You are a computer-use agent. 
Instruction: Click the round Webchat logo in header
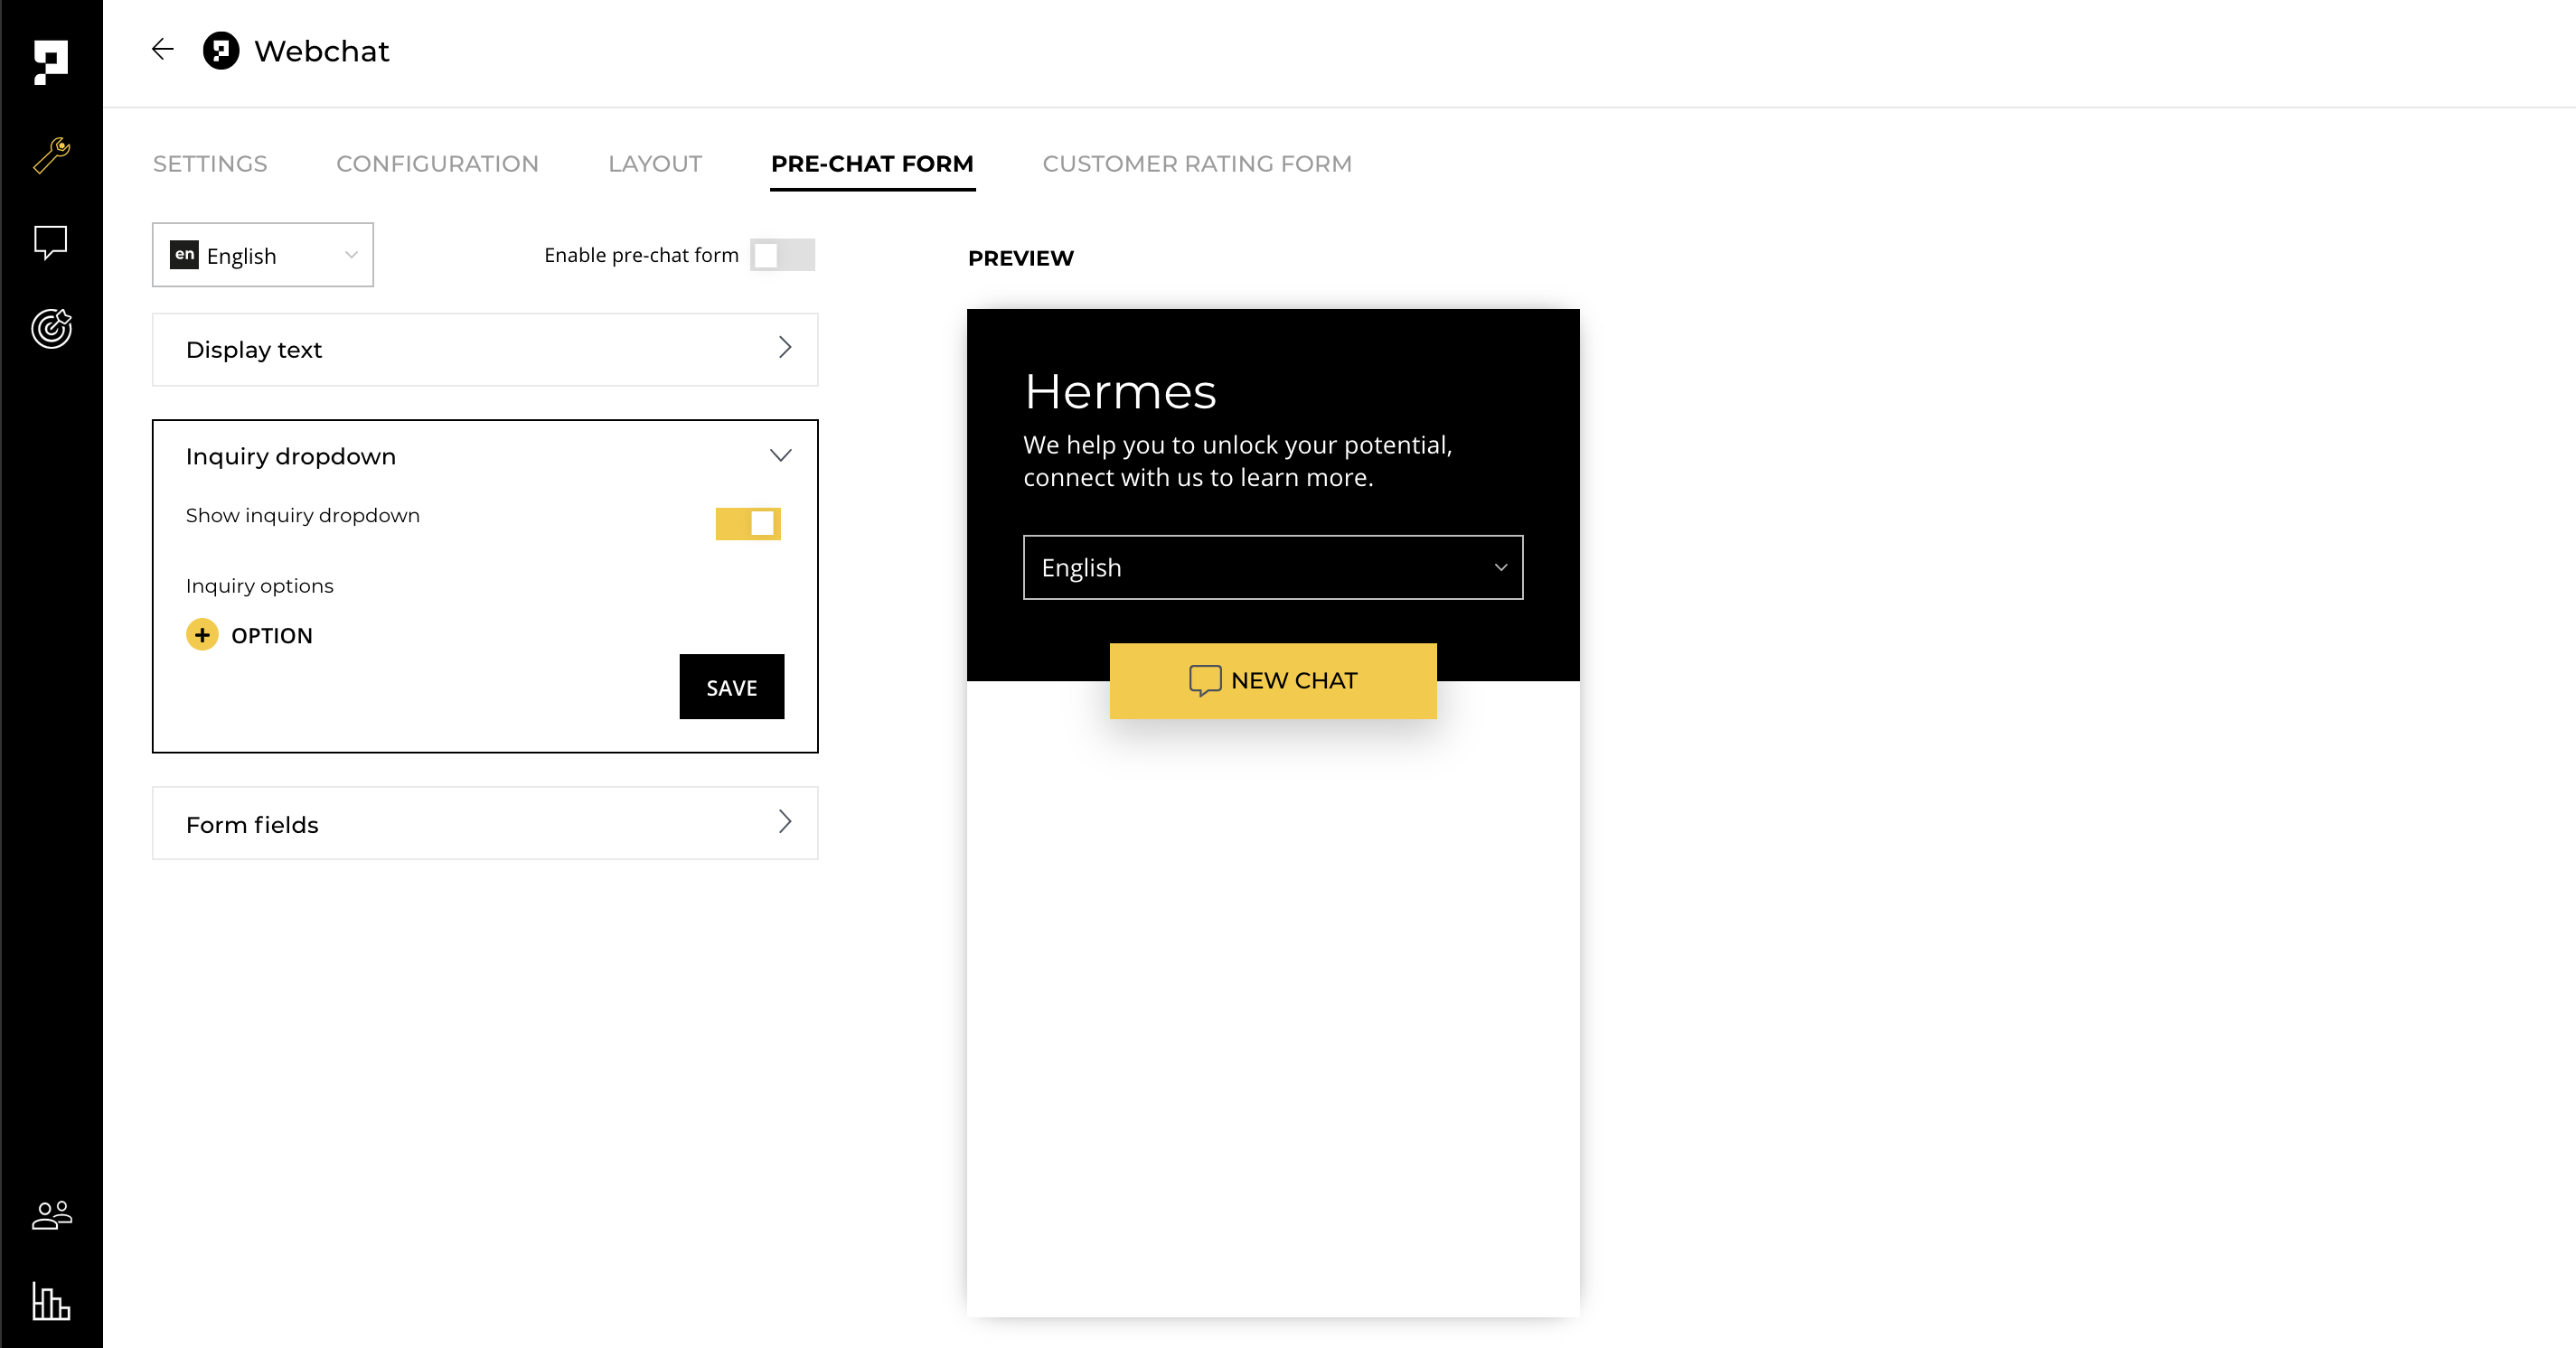click(x=221, y=51)
